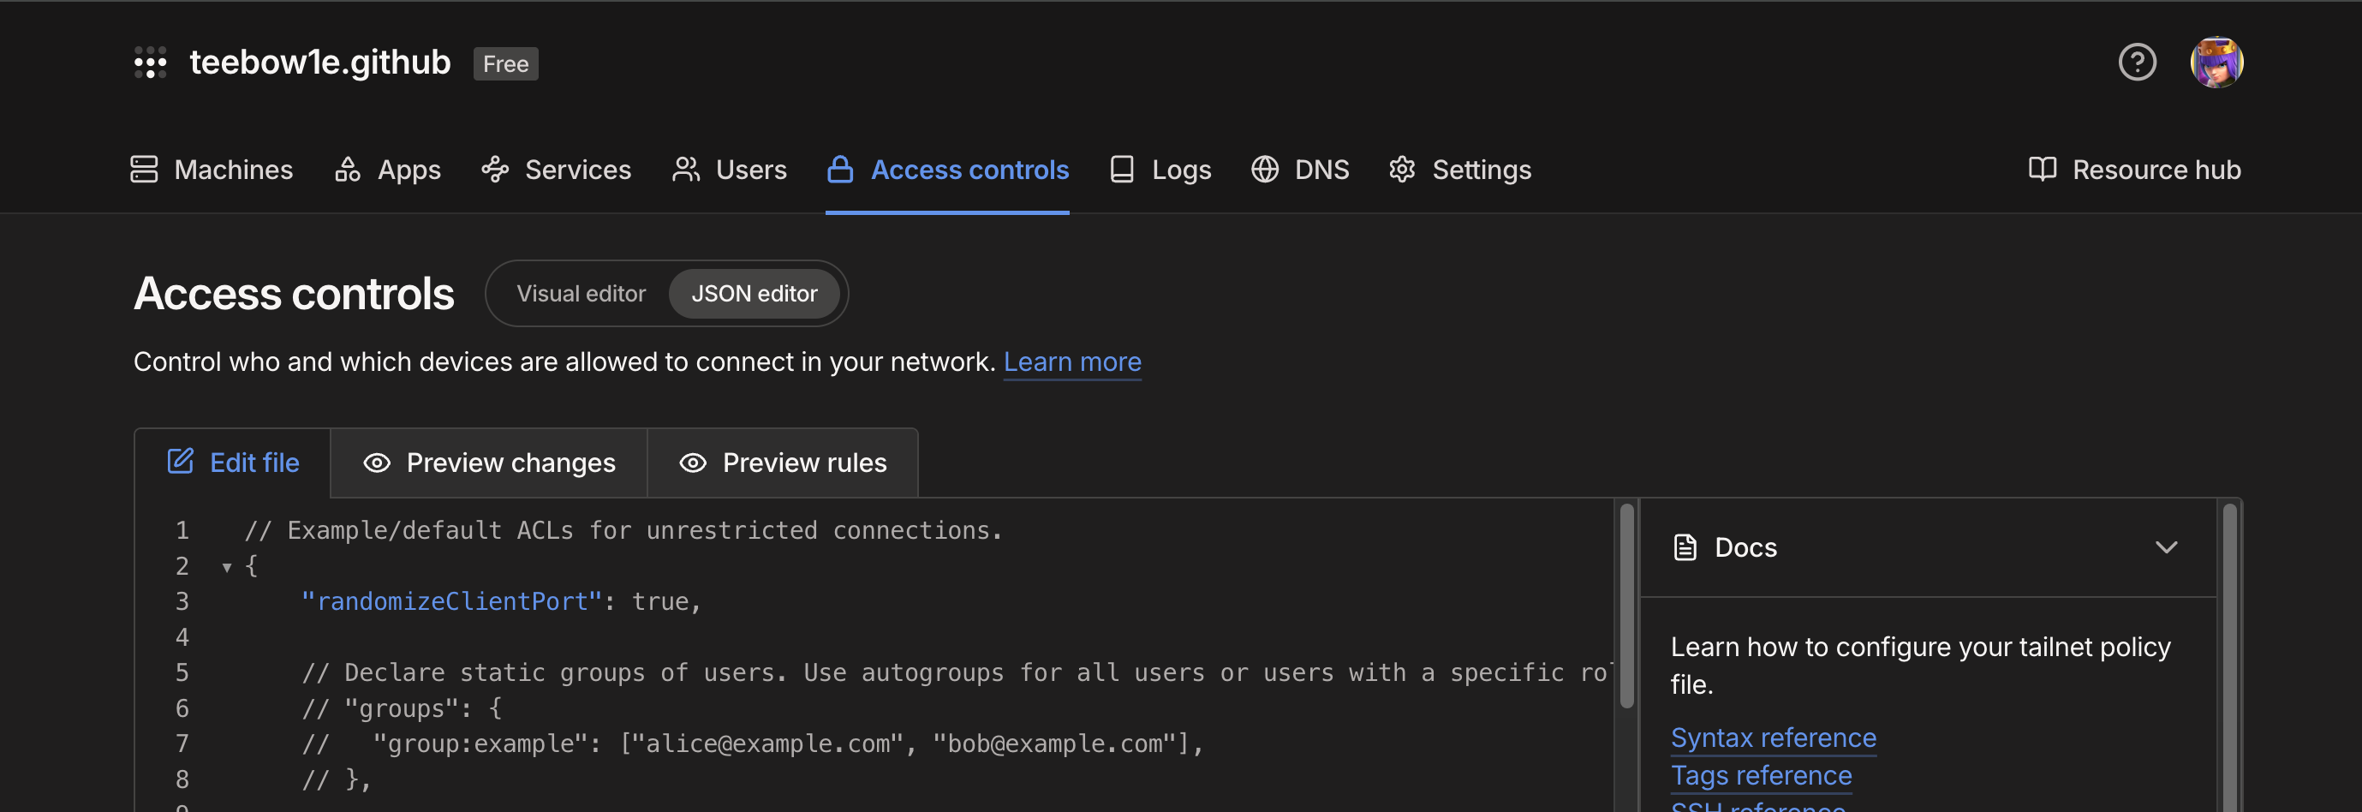
Task: Click the Services icon in navigation
Action: (495, 170)
